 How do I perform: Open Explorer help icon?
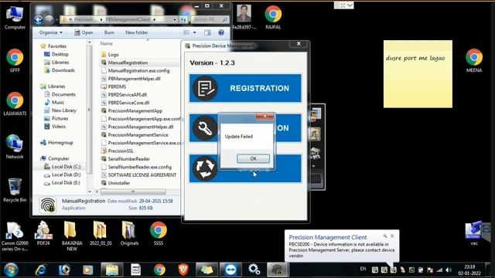click(221, 32)
